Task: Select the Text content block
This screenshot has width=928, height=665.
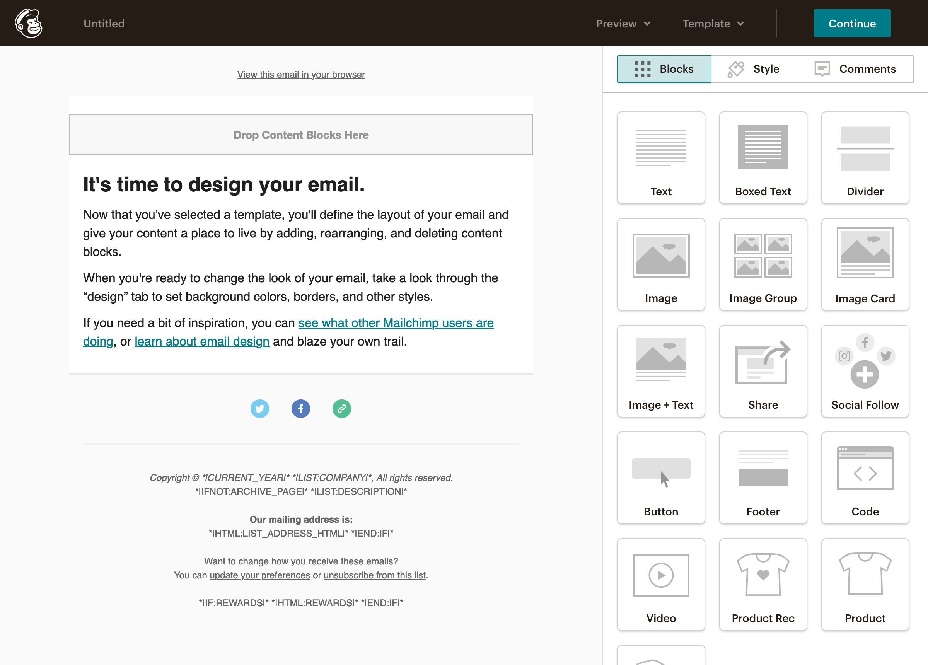Action: click(x=660, y=158)
